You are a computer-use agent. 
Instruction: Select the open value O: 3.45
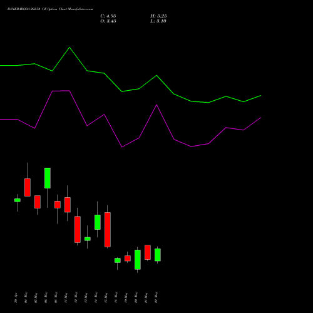108,21
